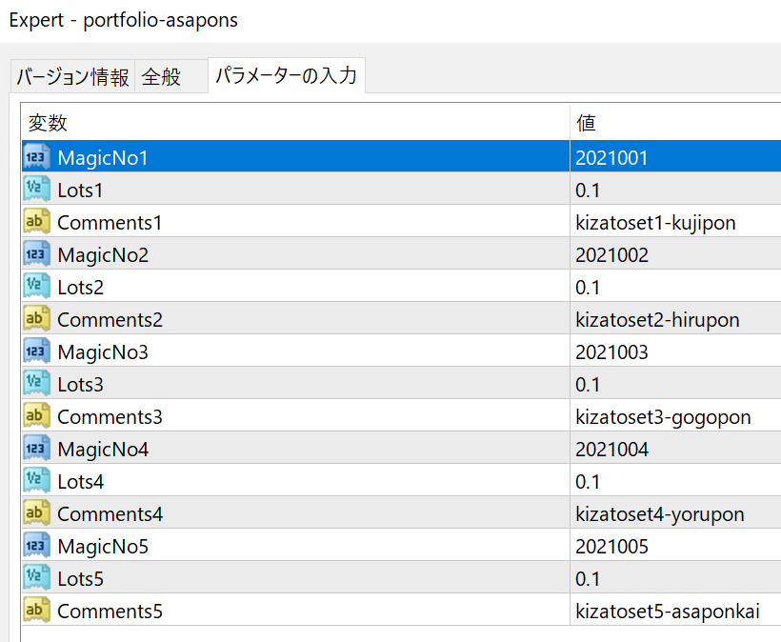Click the string icon beside Comments2
Image resolution: width=781 pixels, height=642 pixels.
(x=36, y=319)
